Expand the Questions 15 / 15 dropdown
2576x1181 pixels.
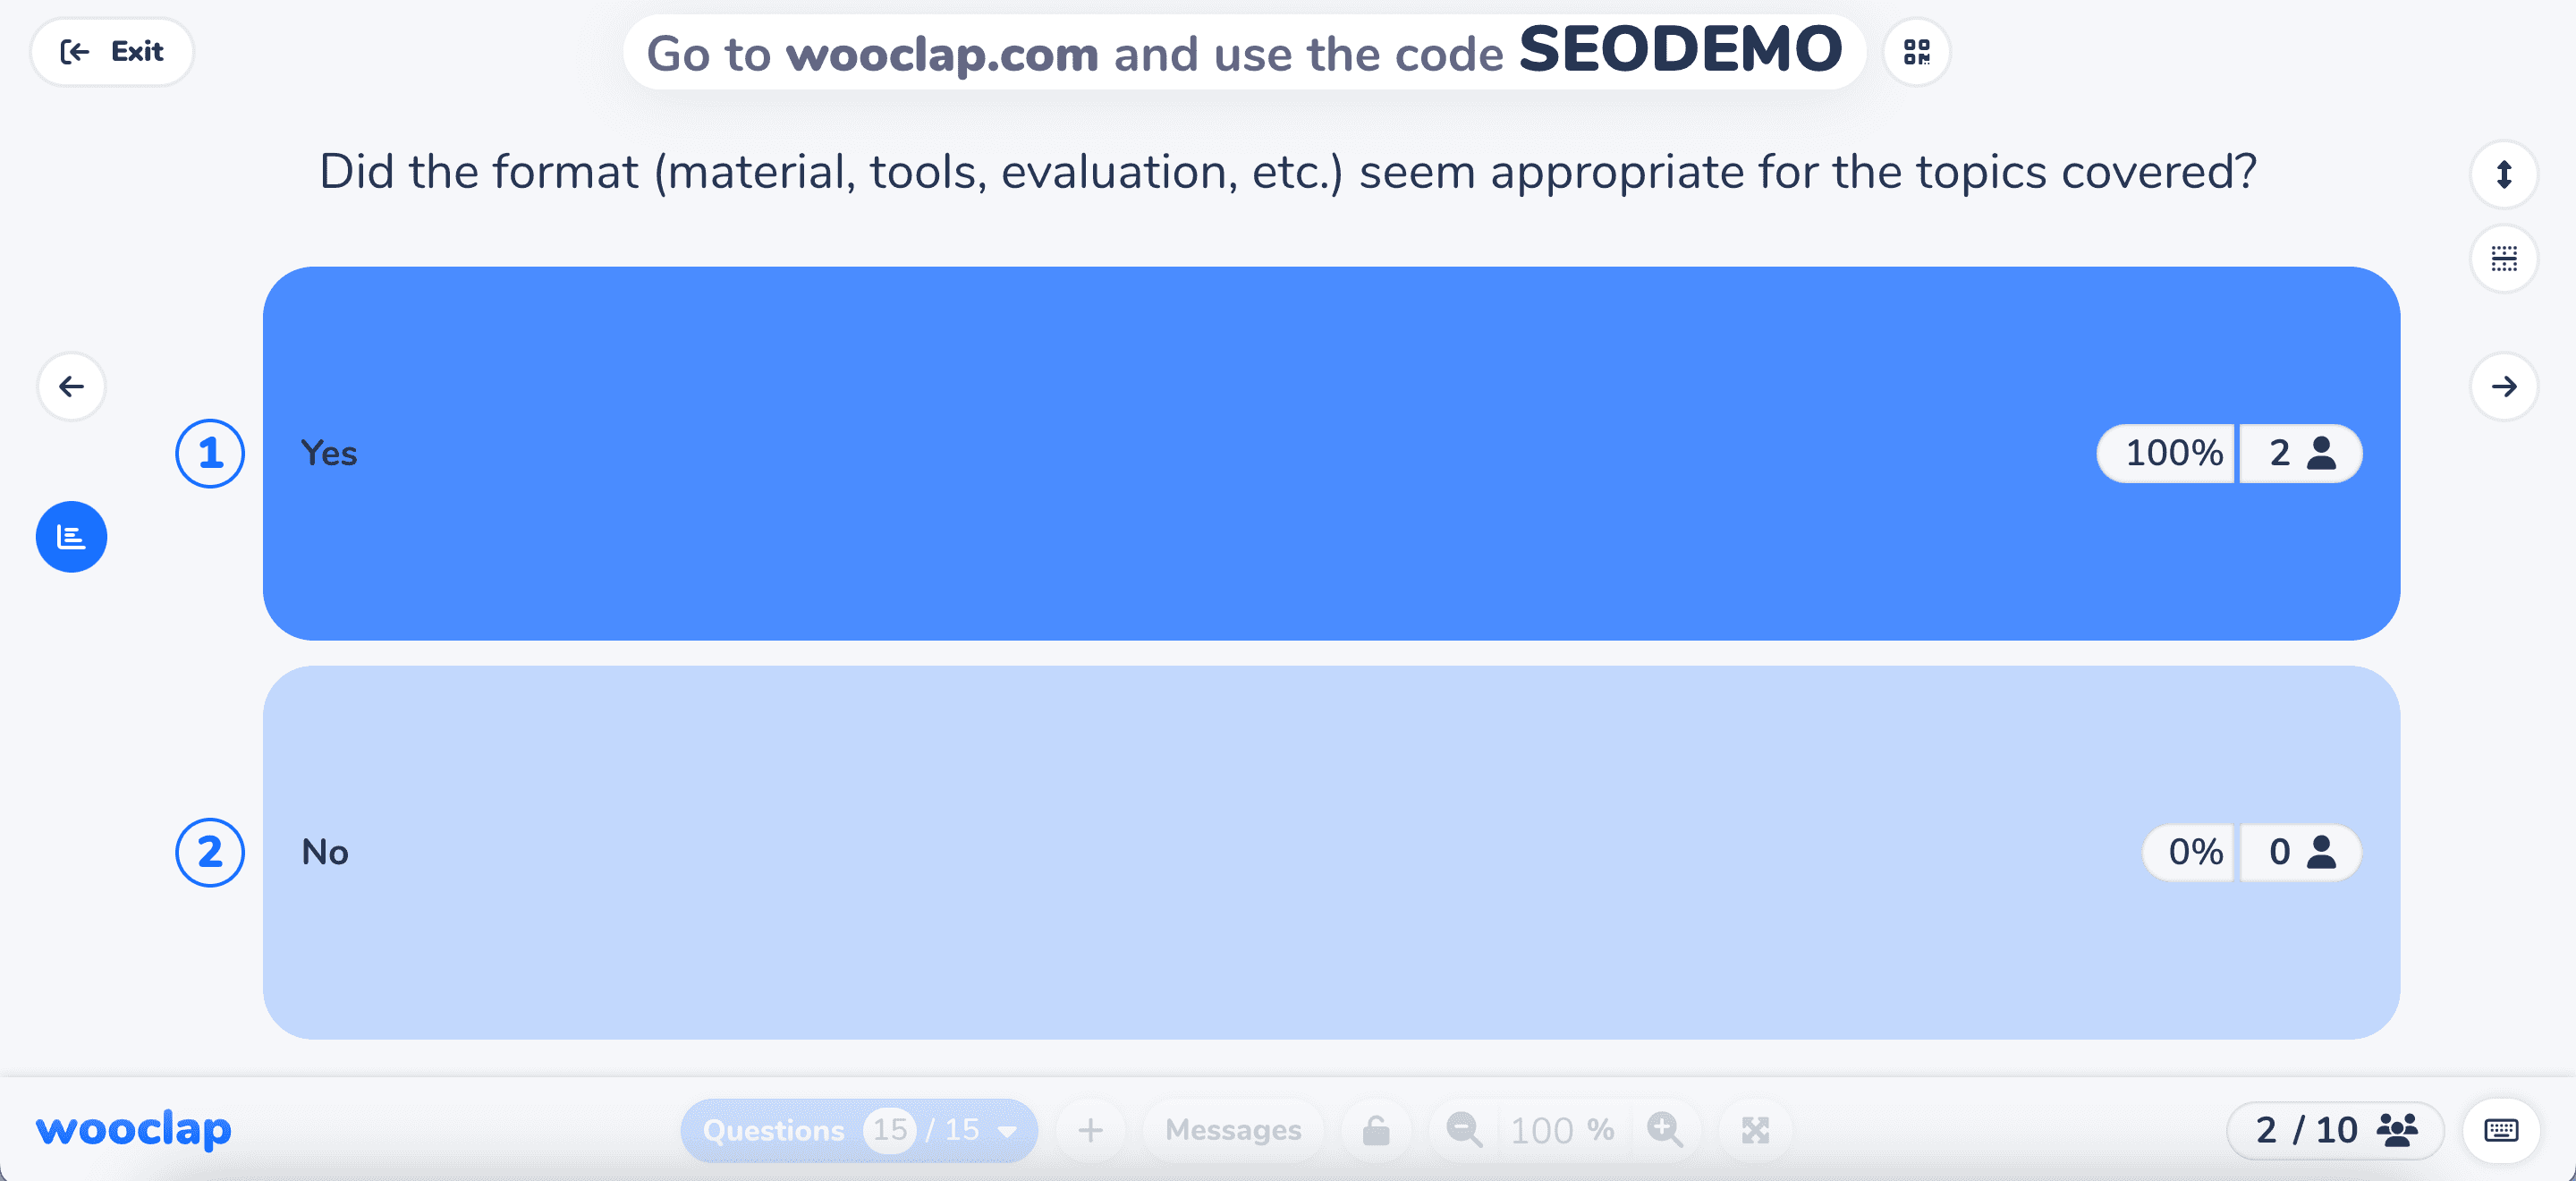[x=859, y=1130]
